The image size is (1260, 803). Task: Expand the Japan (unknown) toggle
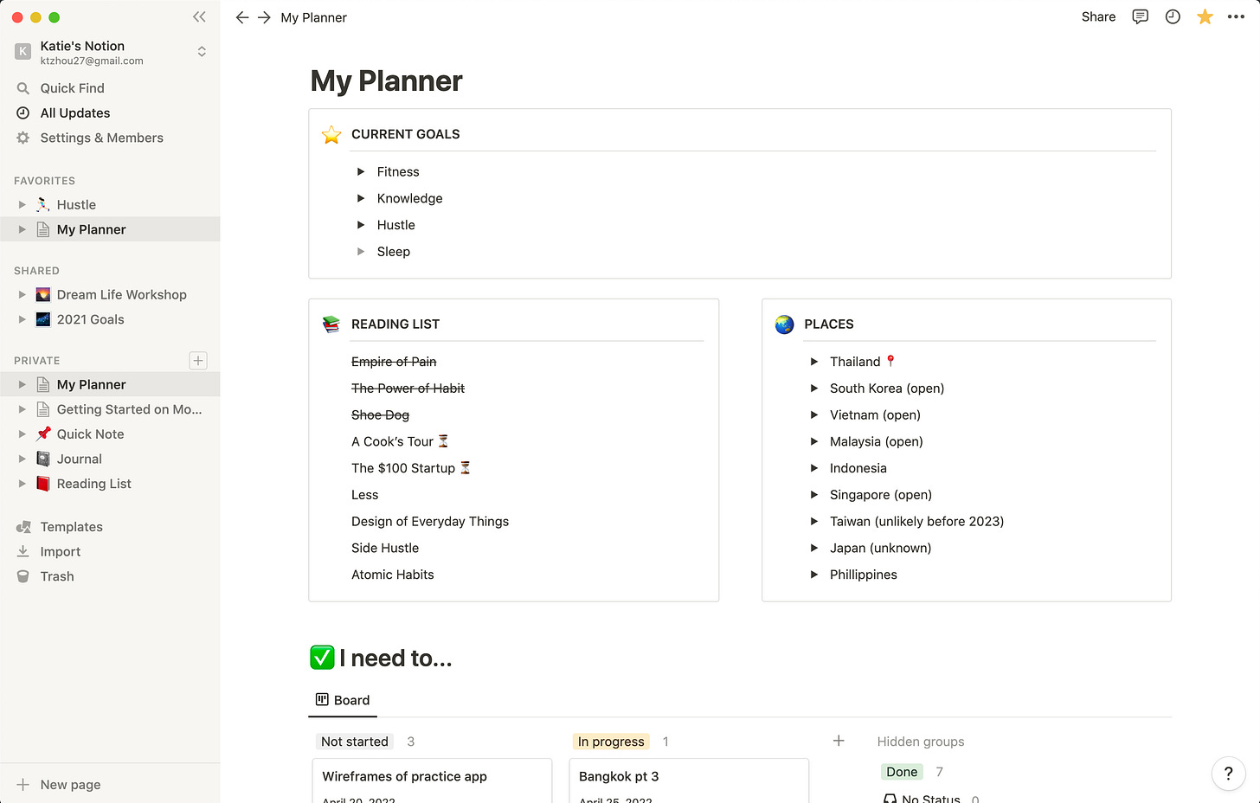pos(813,548)
